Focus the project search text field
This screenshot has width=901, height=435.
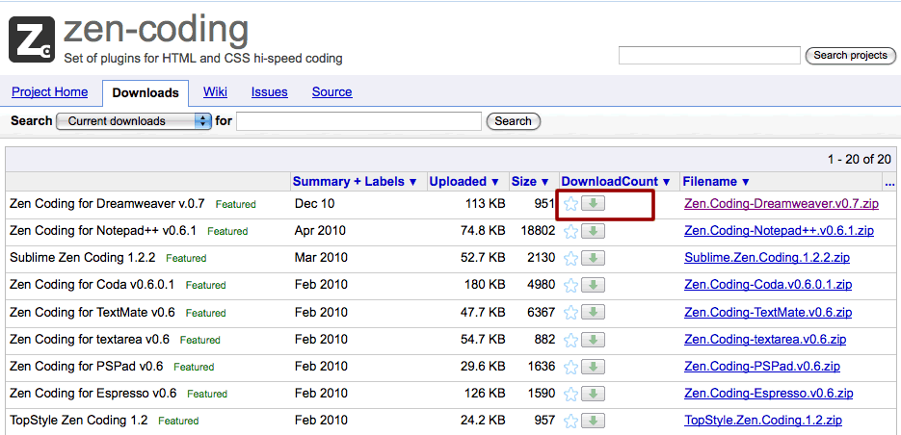pyautogui.click(x=709, y=56)
